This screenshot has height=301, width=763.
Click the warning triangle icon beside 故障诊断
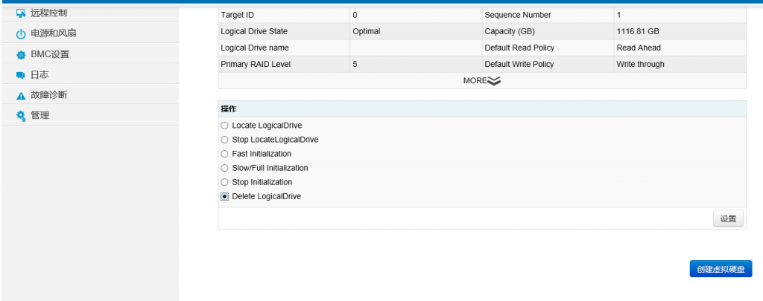click(x=21, y=96)
